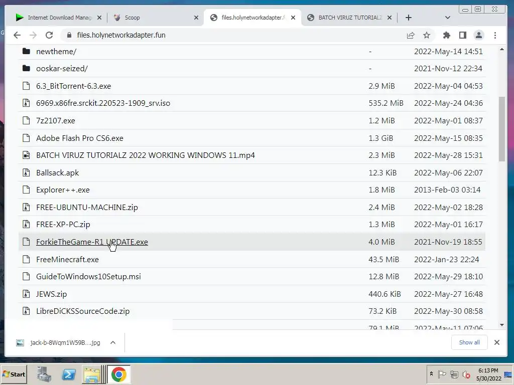Bookmark this page with star icon
Image resolution: width=514 pixels, height=385 pixels.
[427, 35]
